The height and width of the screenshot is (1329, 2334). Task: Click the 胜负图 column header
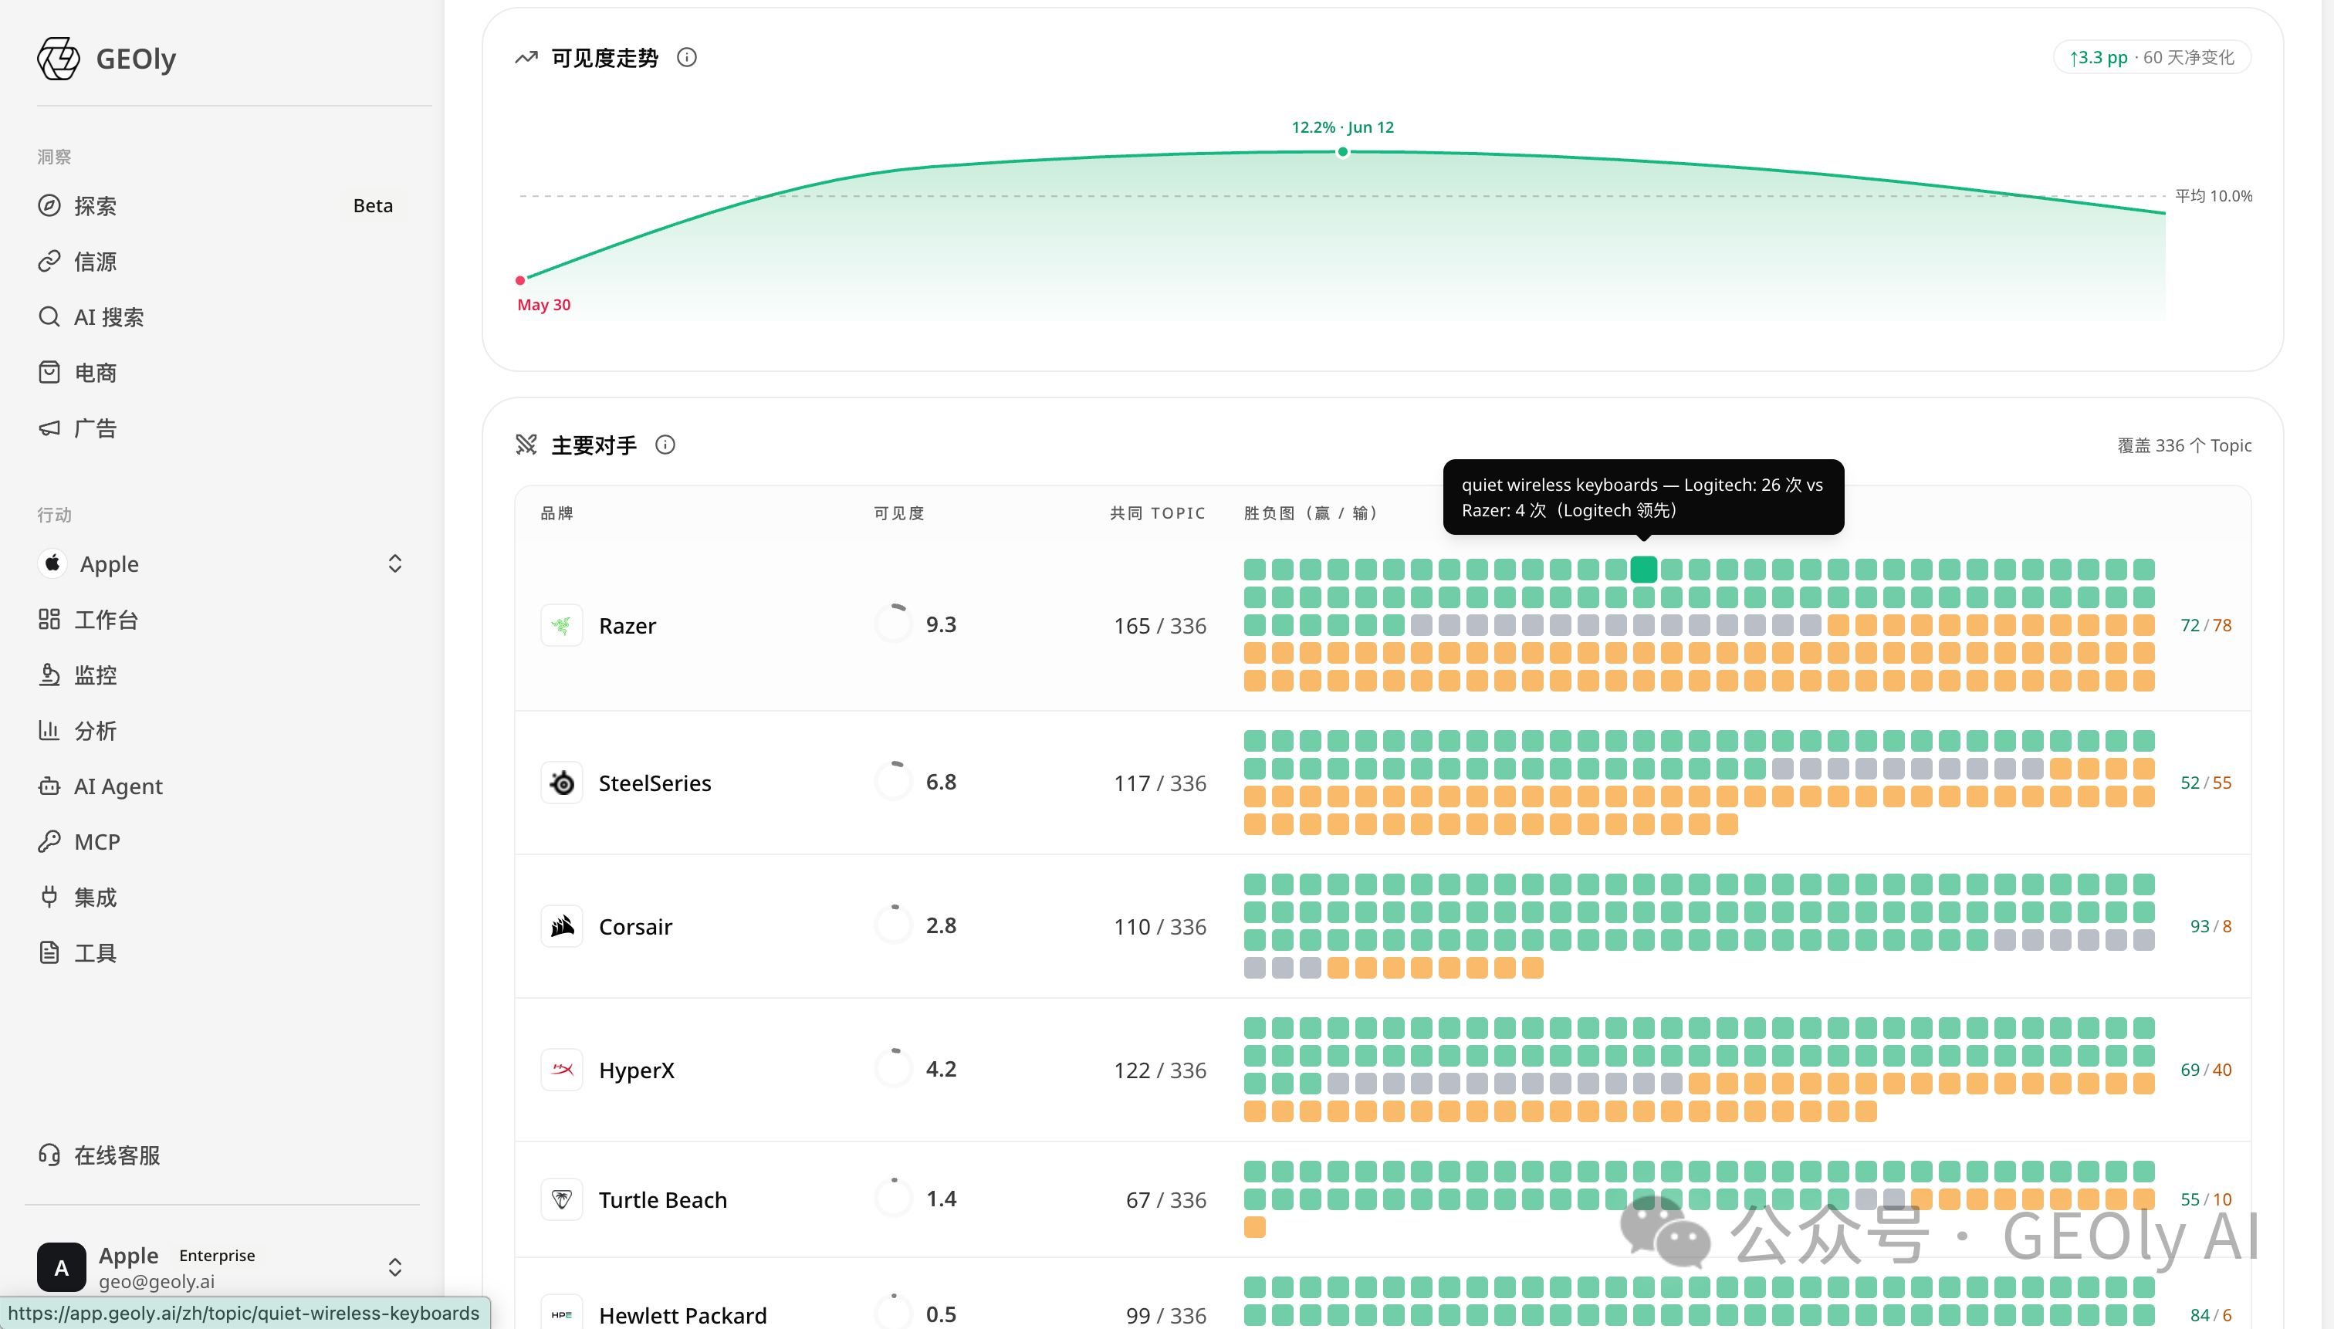coord(1311,513)
